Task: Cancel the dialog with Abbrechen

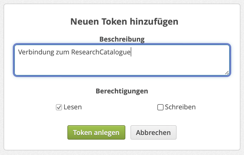Action: pyautogui.click(x=153, y=132)
